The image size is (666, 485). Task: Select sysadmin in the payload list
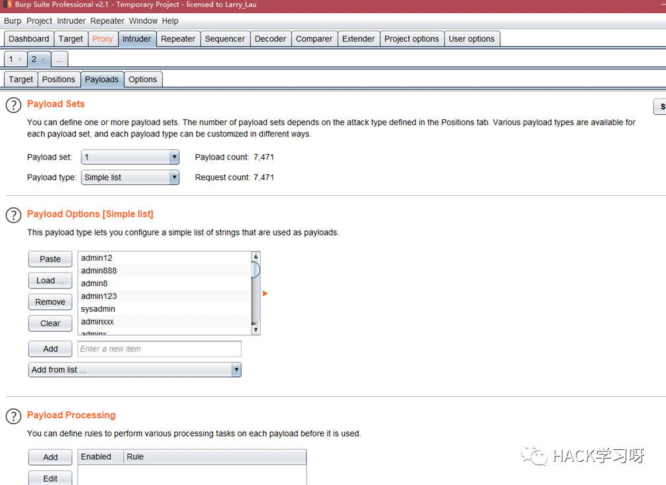[165, 309]
